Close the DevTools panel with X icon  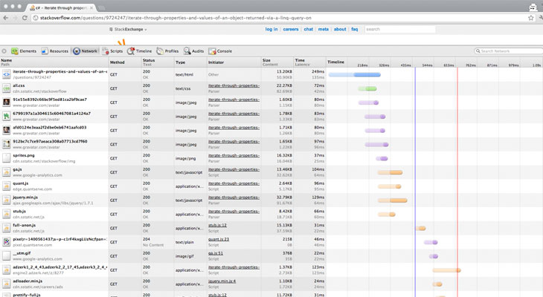pyautogui.click(x=4, y=51)
